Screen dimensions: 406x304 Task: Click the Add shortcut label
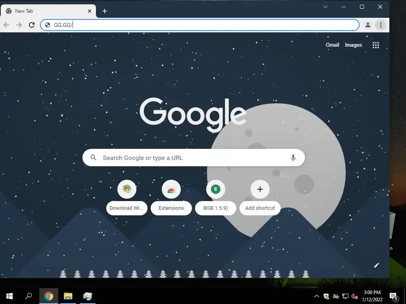click(260, 208)
